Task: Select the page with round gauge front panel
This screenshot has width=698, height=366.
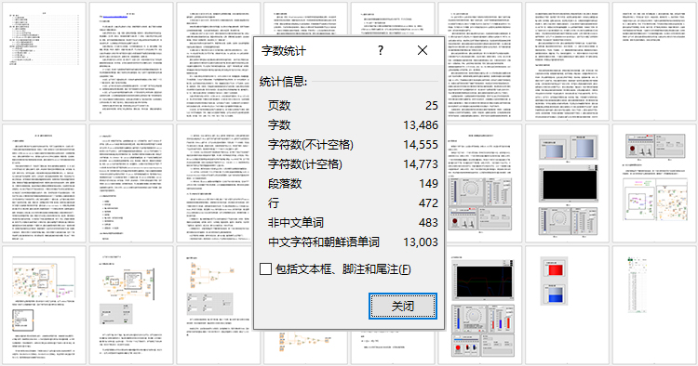Action: 480,183
